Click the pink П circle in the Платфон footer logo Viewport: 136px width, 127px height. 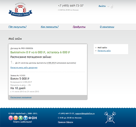tap(11, 118)
